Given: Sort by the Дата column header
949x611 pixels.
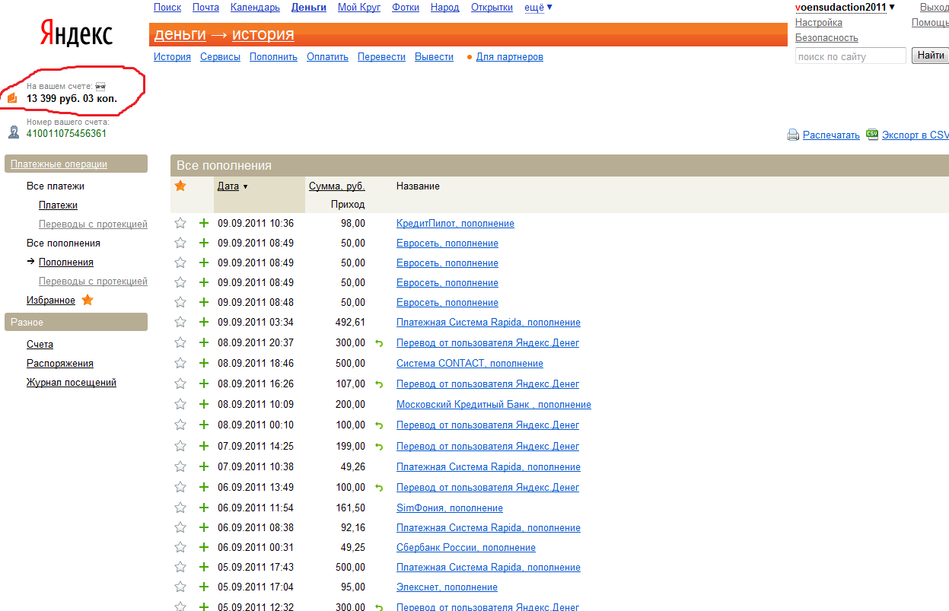Looking at the screenshot, I should [x=228, y=186].
